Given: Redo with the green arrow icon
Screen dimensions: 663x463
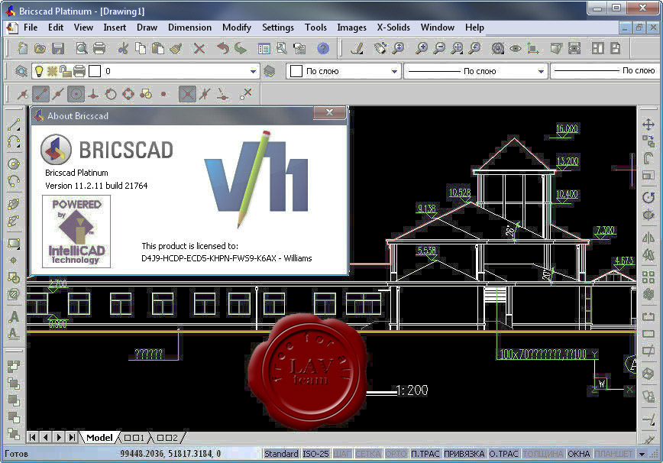Looking at the screenshot, I should (241, 48).
